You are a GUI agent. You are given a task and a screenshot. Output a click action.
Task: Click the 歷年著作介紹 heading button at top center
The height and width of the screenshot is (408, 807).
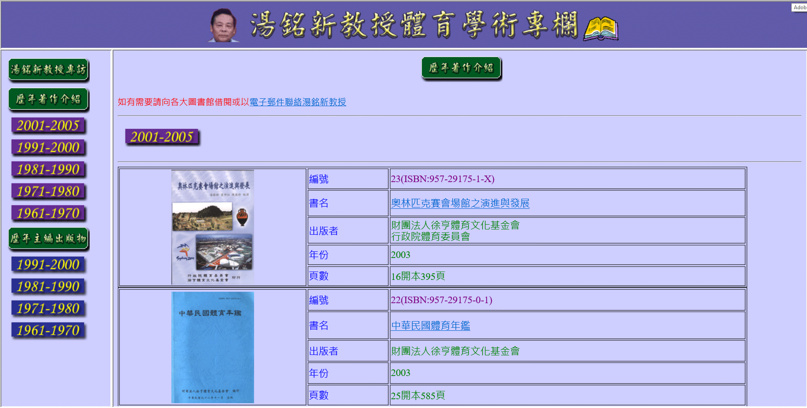(x=461, y=68)
